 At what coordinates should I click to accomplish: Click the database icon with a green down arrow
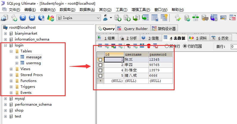click(x=118, y=18)
